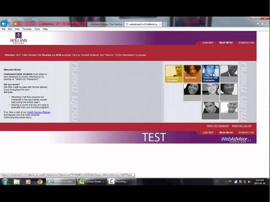Click the WebAdvisor 3.1 logo
270x202 pixels.
tap(236, 139)
